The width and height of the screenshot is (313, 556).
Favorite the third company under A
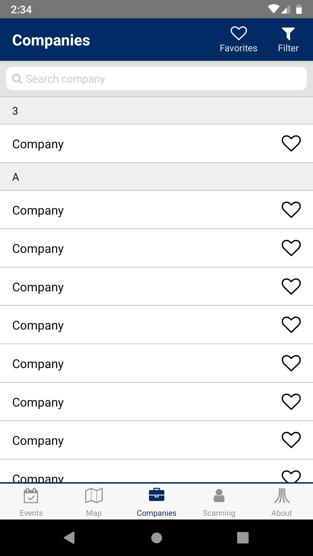point(291,286)
